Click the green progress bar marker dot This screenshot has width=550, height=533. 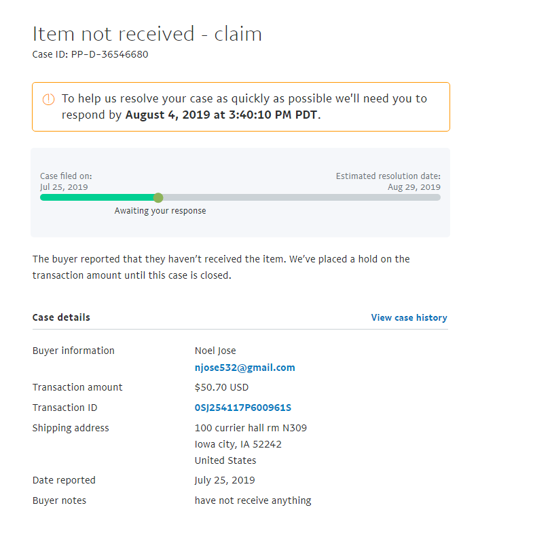click(x=158, y=197)
